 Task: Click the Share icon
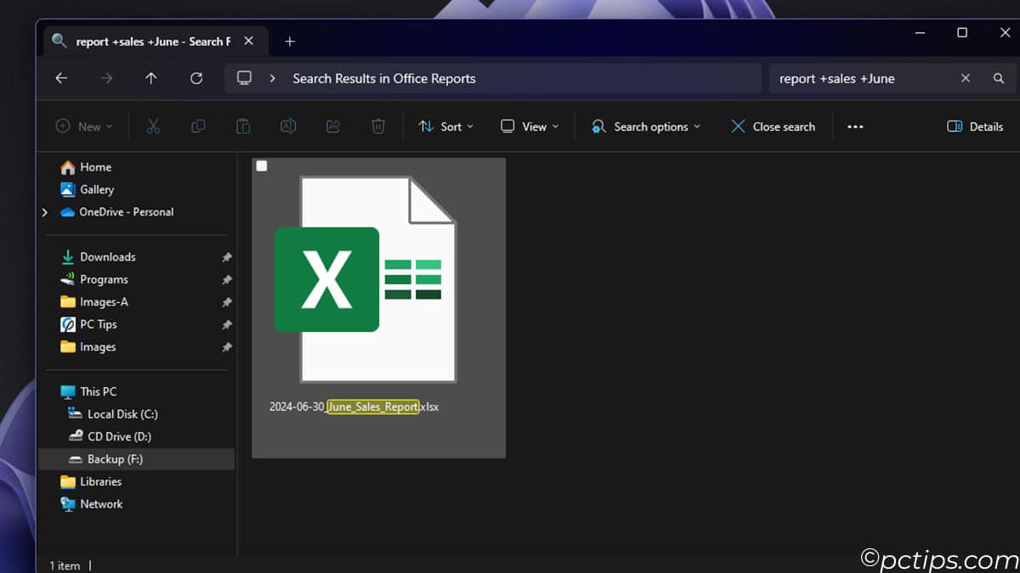pos(333,126)
